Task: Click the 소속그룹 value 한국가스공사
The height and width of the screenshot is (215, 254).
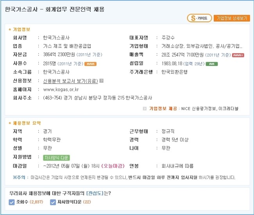Action: [x=56, y=72]
